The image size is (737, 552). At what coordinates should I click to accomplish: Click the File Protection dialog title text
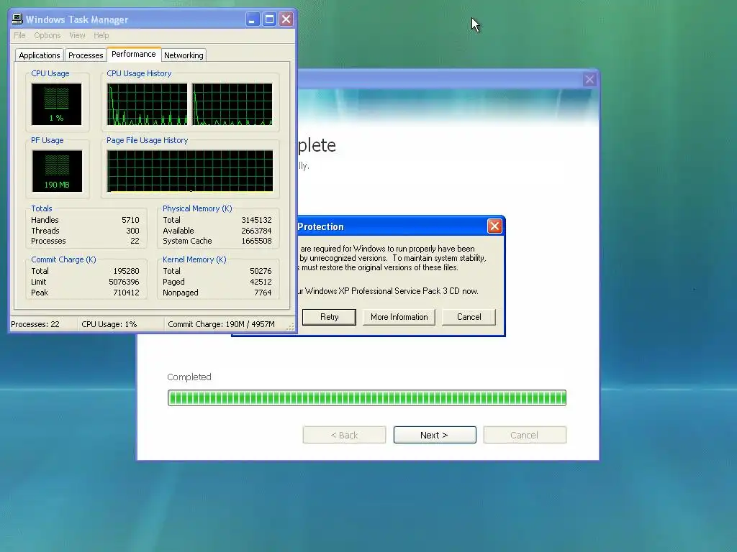tap(320, 226)
